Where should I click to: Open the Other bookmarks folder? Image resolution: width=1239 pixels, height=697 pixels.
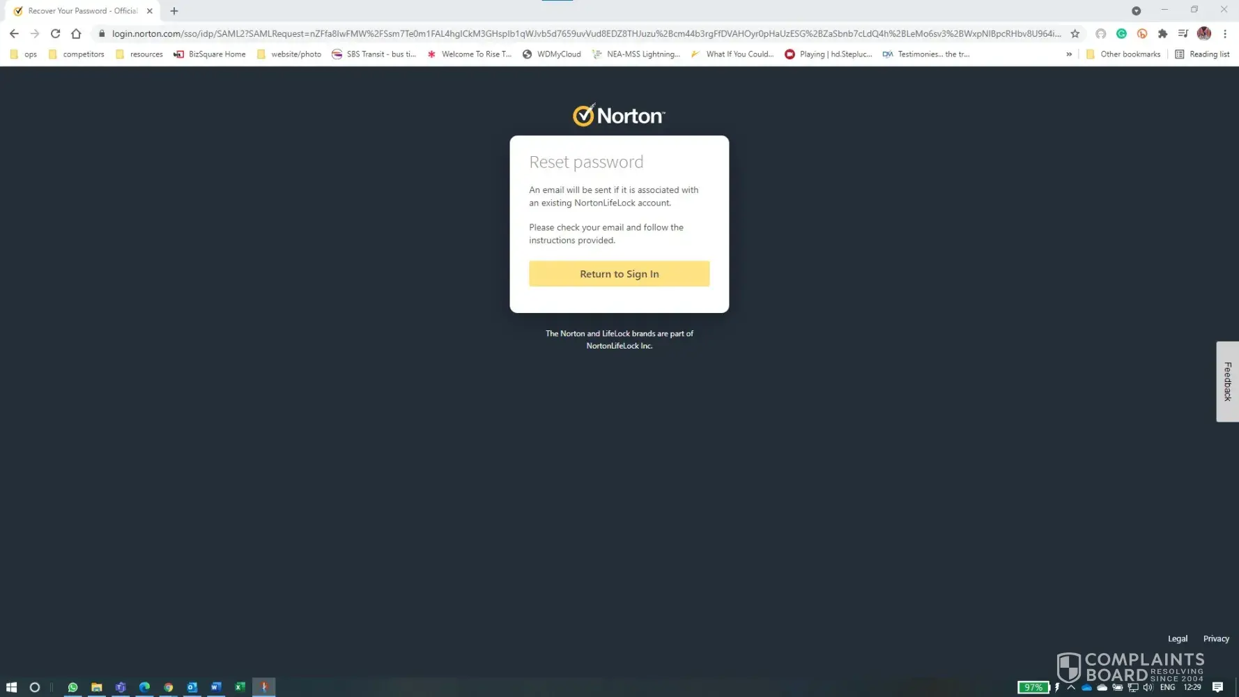click(x=1123, y=54)
